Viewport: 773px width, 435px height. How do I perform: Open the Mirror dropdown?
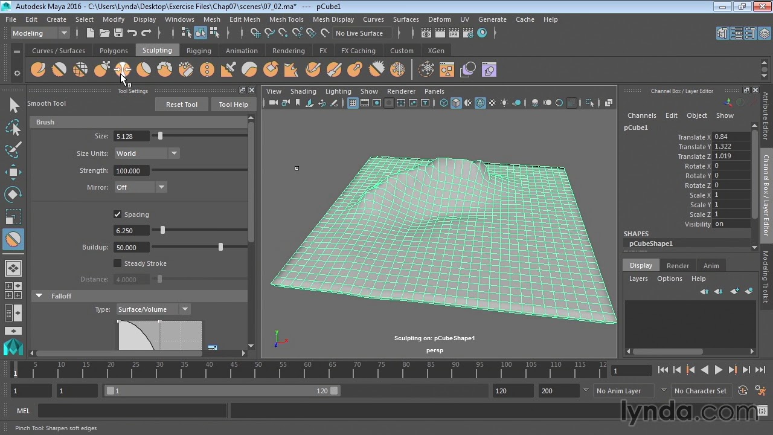pyautogui.click(x=140, y=187)
